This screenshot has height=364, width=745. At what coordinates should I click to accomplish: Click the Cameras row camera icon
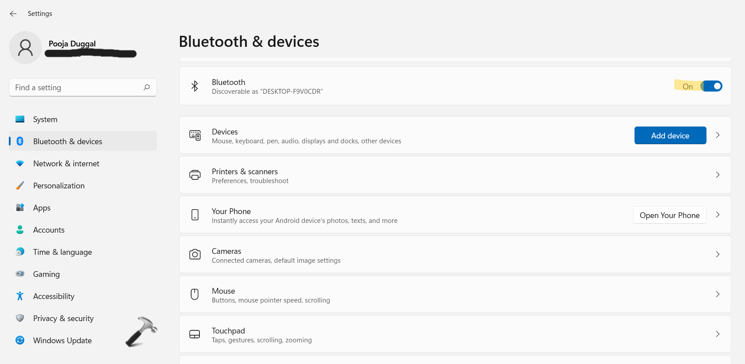click(195, 254)
